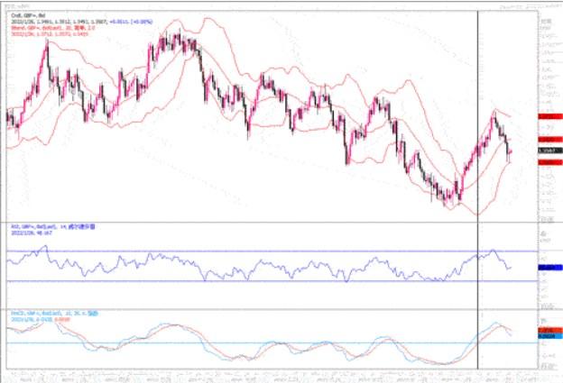The height and width of the screenshot is (383, 563).
Task: Click the most recent candlestick on the chart
Action: click(x=511, y=154)
